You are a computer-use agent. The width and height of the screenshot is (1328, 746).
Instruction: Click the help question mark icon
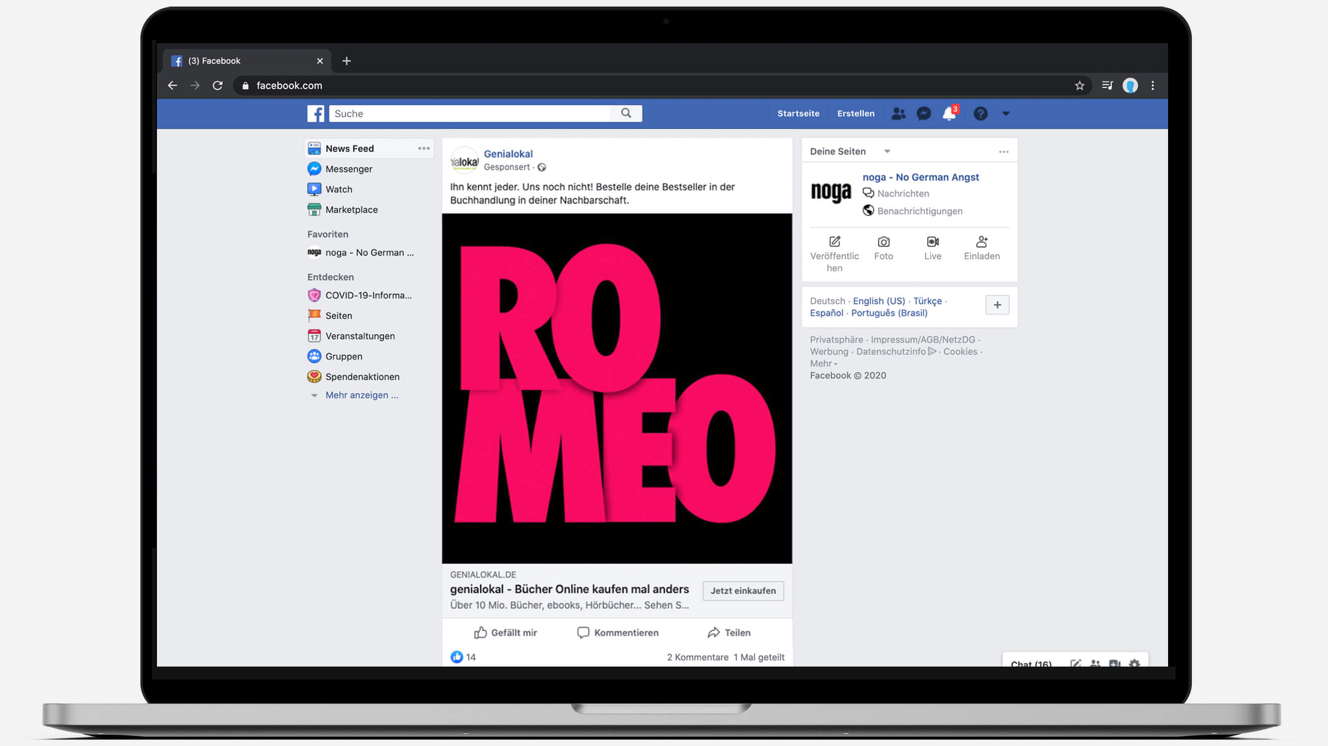[980, 113]
